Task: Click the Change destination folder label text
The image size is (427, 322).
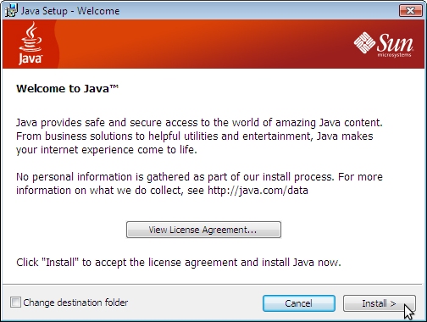Action: pyautogui.click(x=75, y=303)
